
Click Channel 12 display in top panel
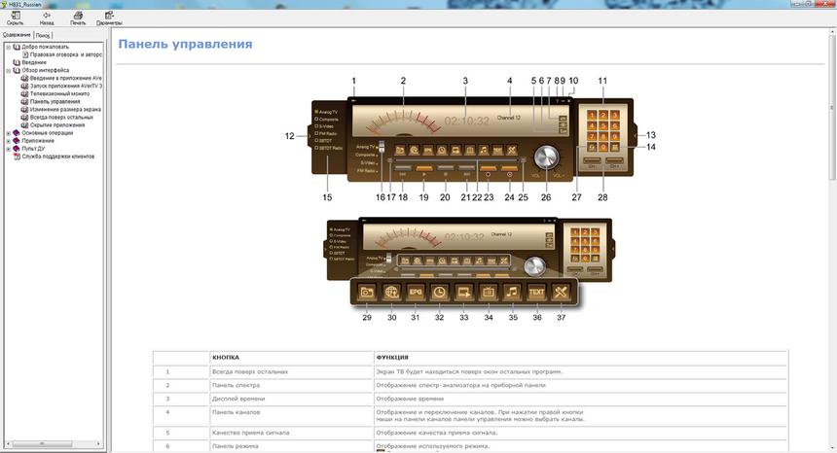[x=509, y=118]
